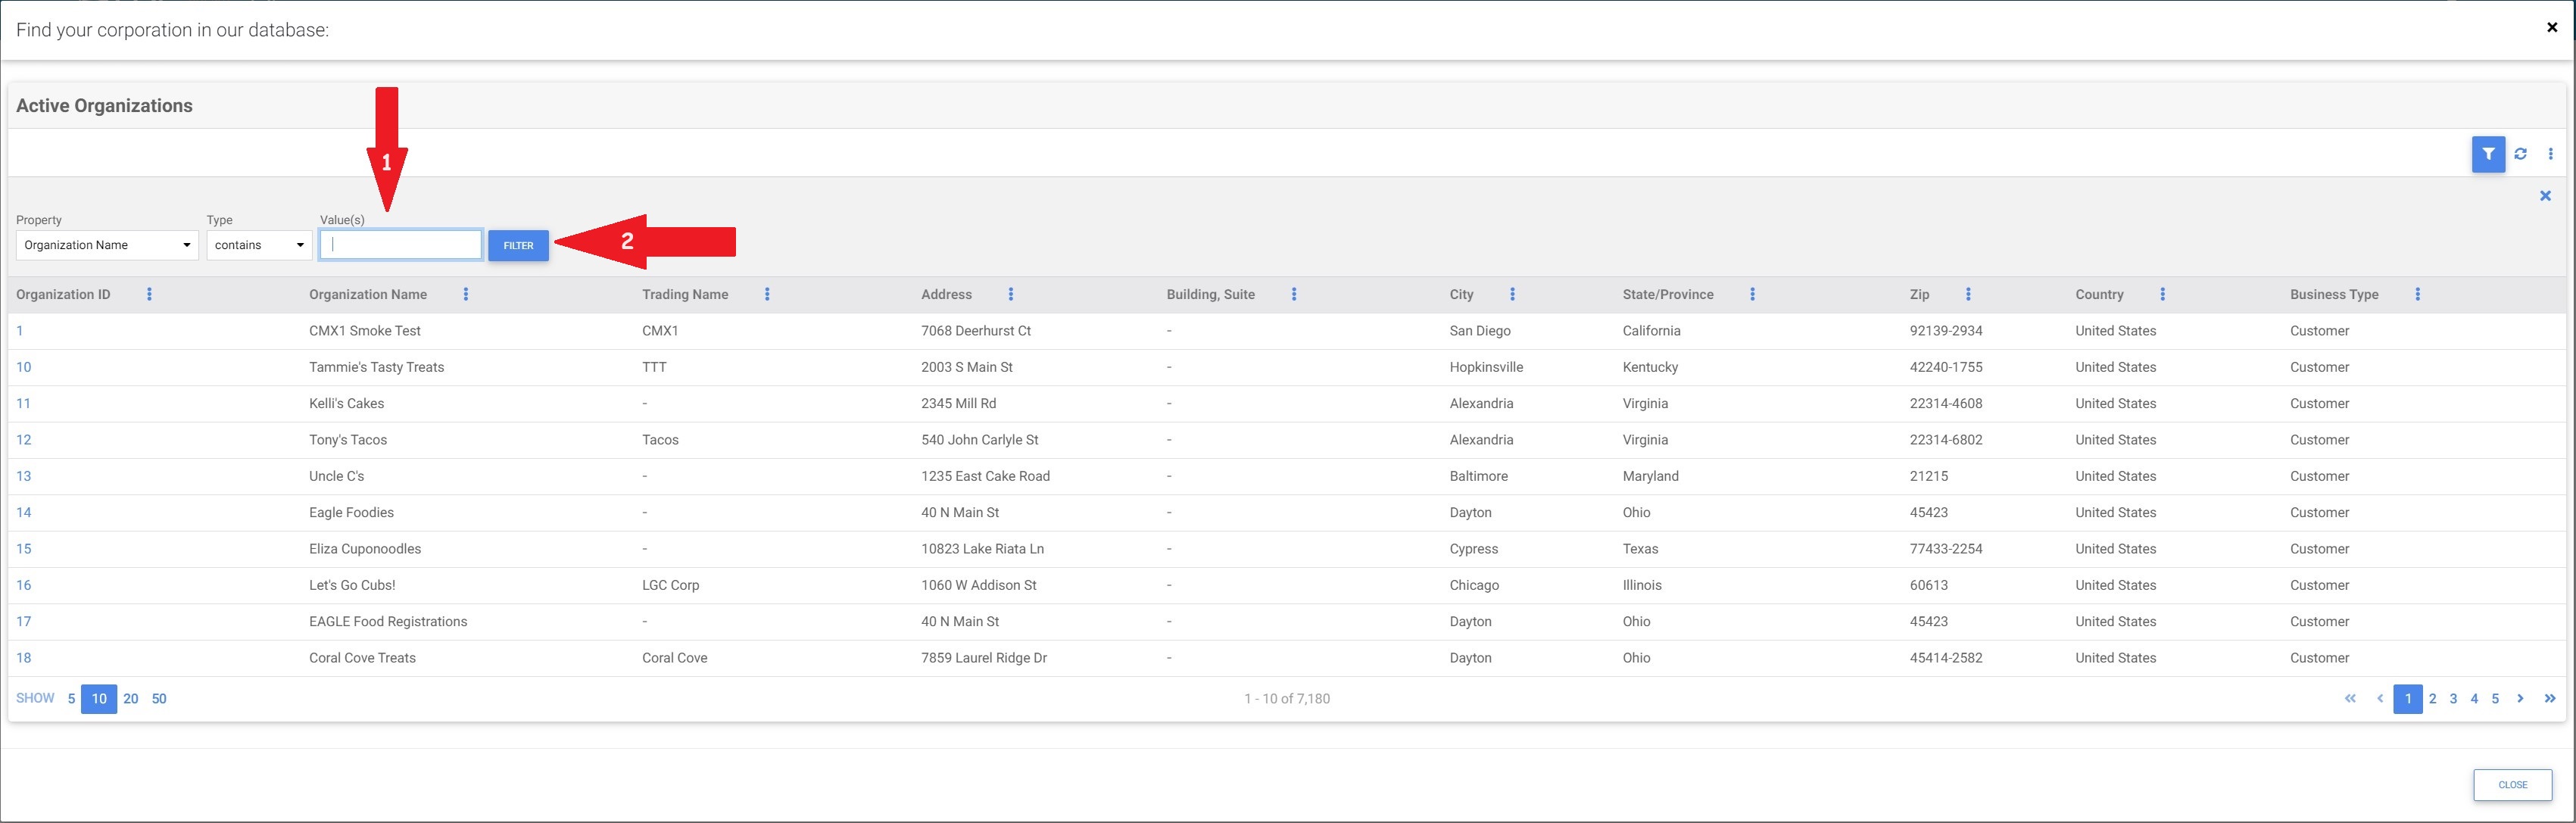Jump to last page arrow
Viewport: 2576px width, 823px height.
tap(2549, 699)
